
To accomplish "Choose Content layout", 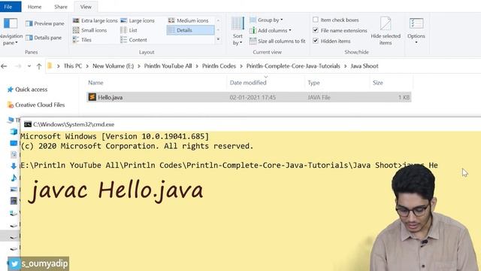I will click(134, 40).
